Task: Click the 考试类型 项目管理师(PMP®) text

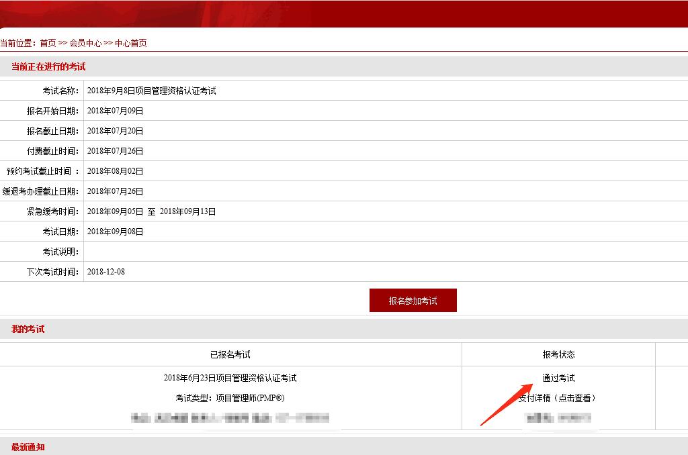Action: [x=230, y=398]
